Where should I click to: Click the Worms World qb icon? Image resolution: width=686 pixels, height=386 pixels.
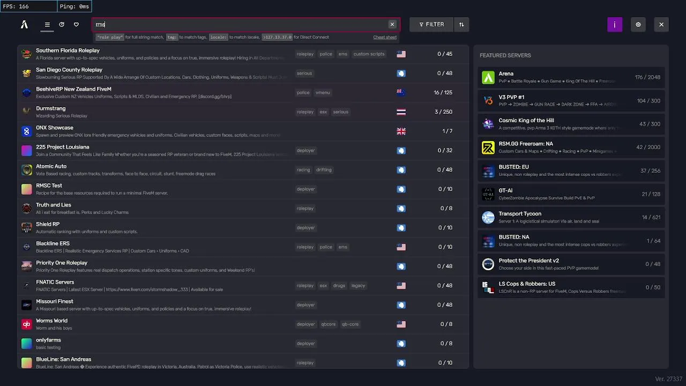tap(27, 324)
